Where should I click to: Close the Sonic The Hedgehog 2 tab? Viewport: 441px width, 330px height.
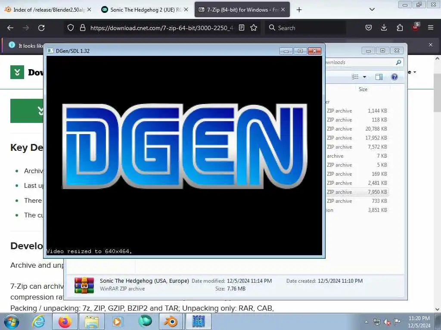pyautogui.click(x=186, y=10)
